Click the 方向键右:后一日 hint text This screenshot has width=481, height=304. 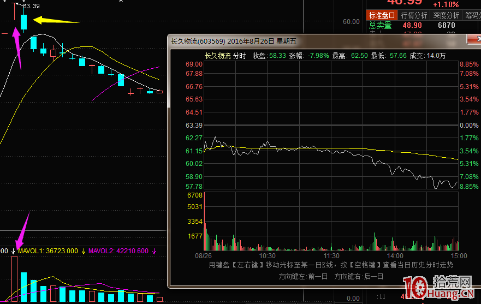point(359,276)
